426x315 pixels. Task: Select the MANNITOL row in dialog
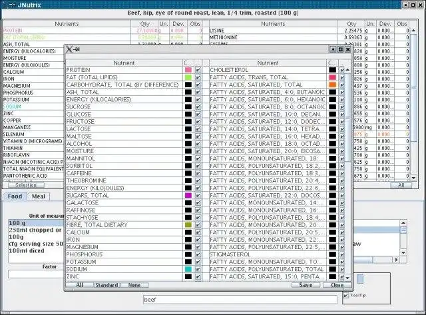coord(124,158)
